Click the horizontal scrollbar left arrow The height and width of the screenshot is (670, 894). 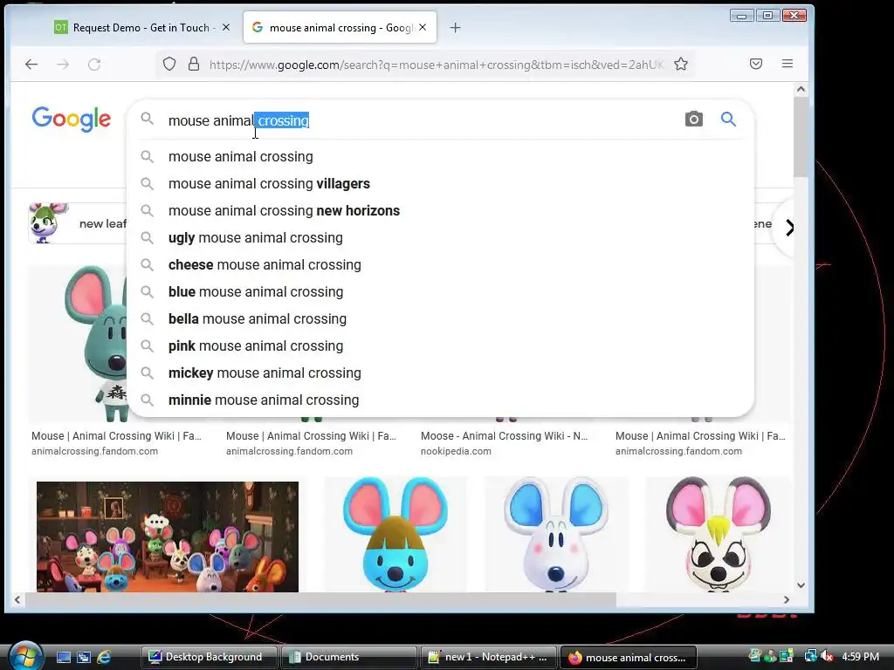tap(17, 600)
